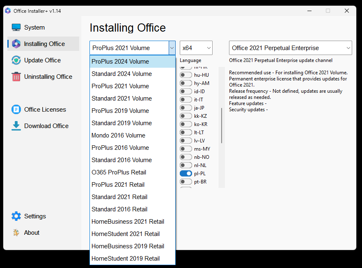Click the Office Installer+ title bar logo
This screenshot has width=362, height=268.
(x=8, y=11)
